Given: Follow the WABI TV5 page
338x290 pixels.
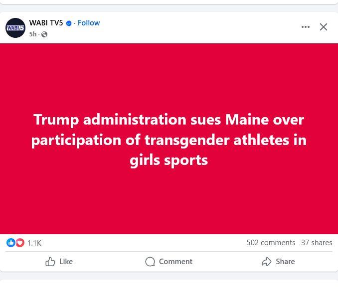Looking at the screenshot, I should point(89,23).
